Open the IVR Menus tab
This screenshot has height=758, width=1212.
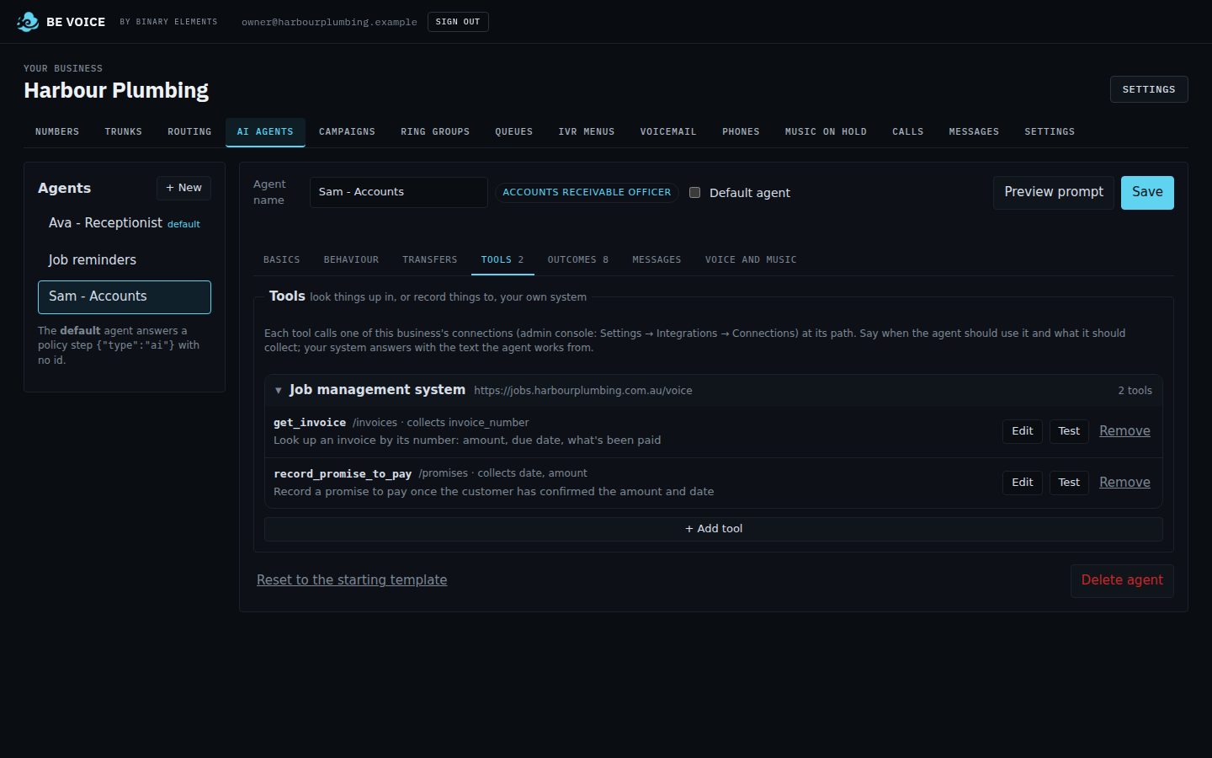587,132
